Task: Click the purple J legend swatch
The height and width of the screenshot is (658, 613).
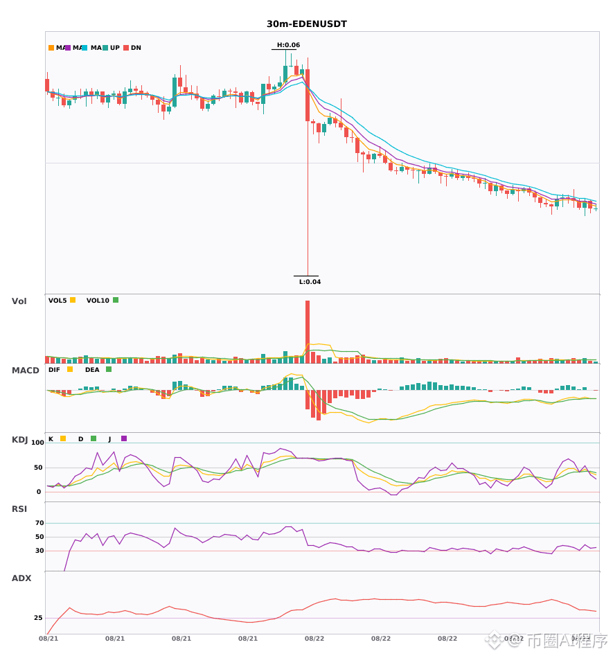Action: tap(124, 438)
